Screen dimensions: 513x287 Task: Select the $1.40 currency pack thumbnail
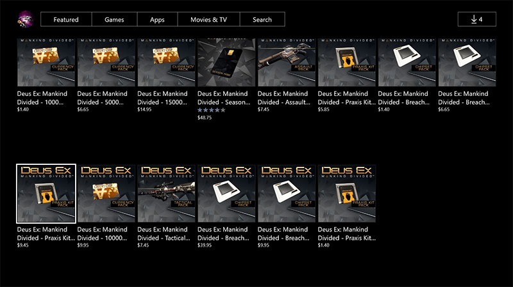coord(46,62)
